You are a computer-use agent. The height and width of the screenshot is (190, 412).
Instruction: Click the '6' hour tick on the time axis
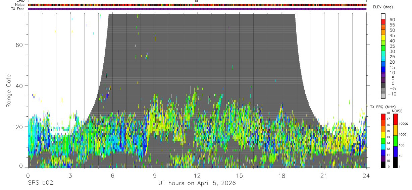[x=112, y=175]
